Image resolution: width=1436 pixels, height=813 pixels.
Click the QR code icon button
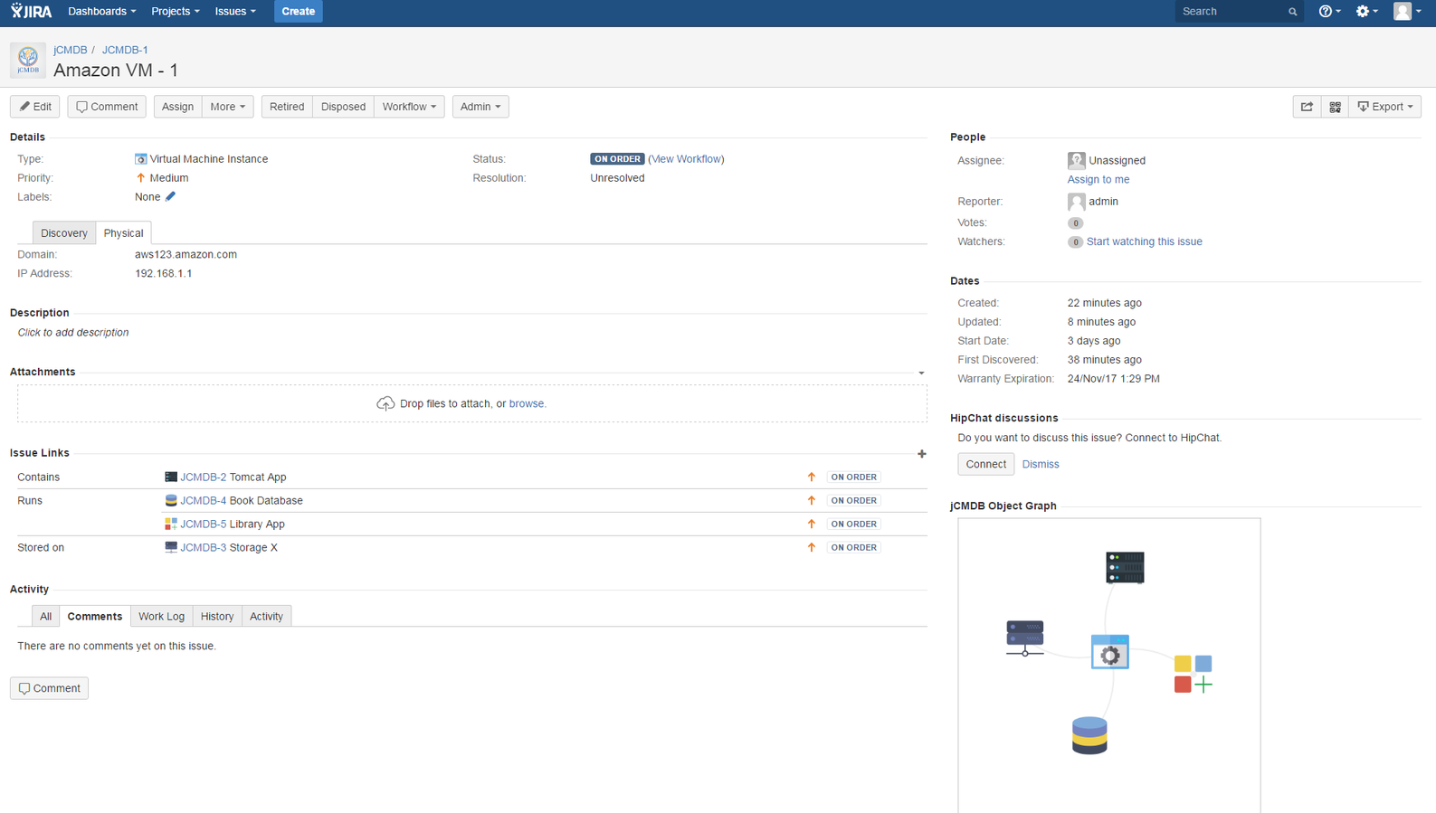[1335, 107]
